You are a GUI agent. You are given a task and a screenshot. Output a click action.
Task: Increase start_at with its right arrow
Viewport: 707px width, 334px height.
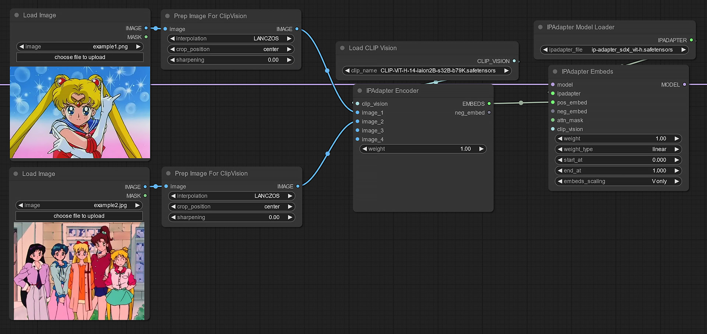[x=676, y=160]
